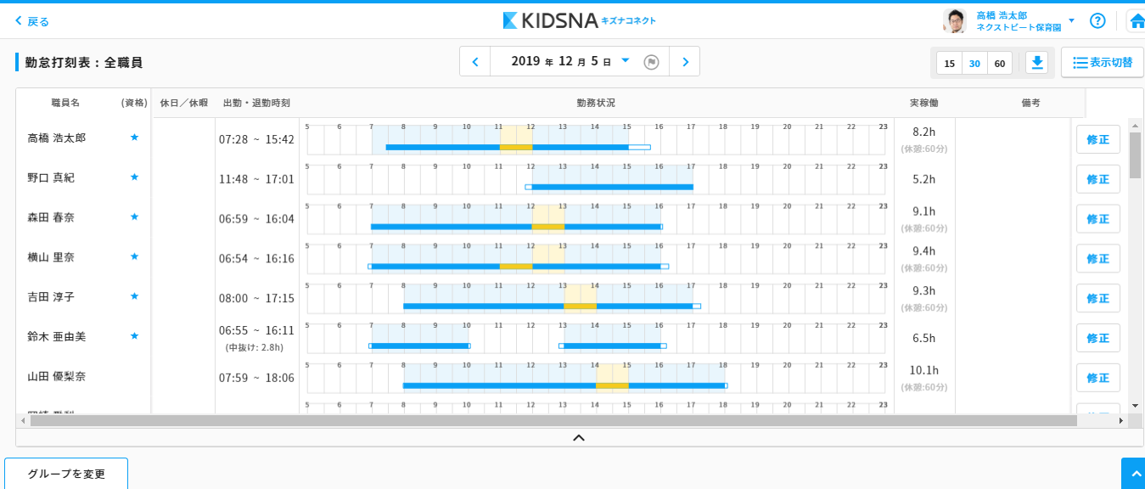Click the star beside 吉田 淳子
The image size is (1145, 489).
click(134, 296)
